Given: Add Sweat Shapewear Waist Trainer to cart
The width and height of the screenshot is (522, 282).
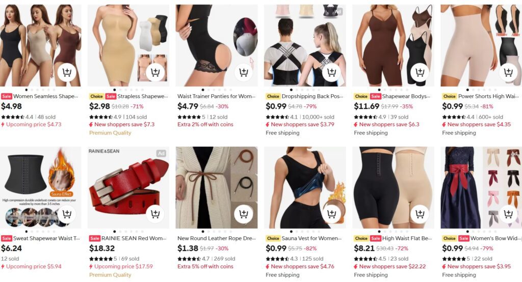Looking at the screenshot, I should point(67,214).
